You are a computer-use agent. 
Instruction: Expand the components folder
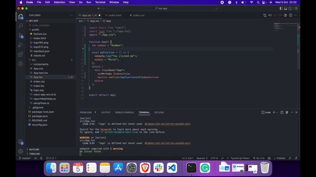click(41, 64)
